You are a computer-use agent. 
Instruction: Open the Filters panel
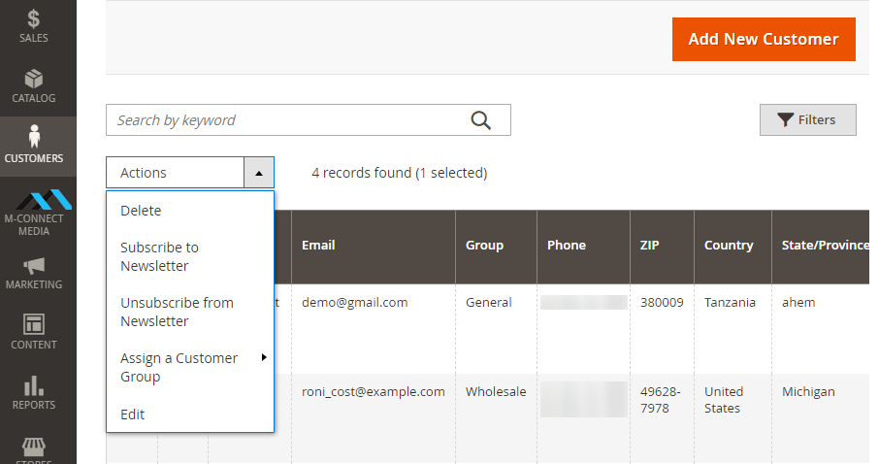click(807, 119)
